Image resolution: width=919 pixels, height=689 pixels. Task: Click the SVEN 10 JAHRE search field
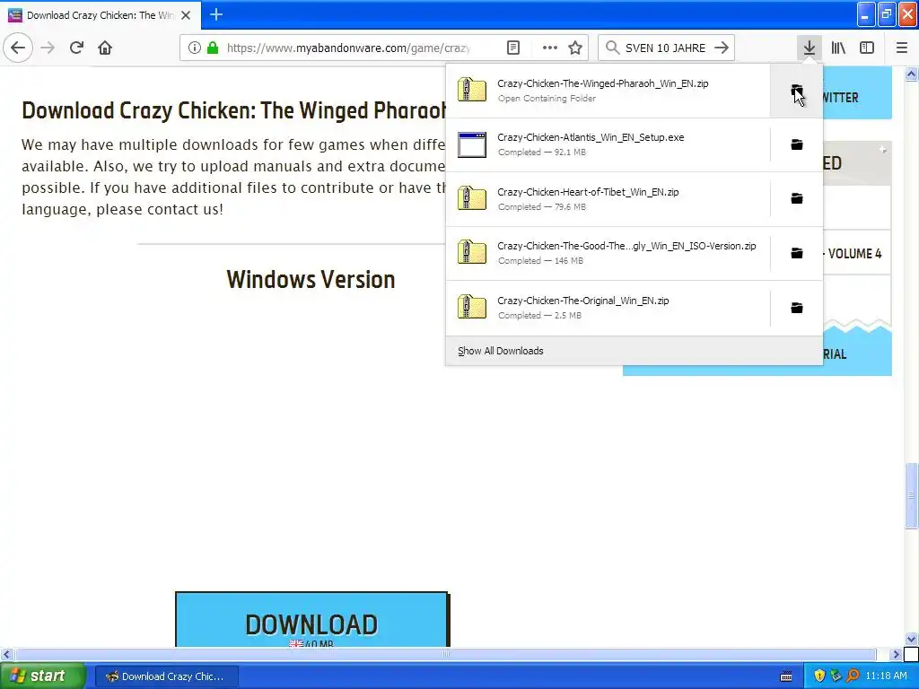pos(665,48)
